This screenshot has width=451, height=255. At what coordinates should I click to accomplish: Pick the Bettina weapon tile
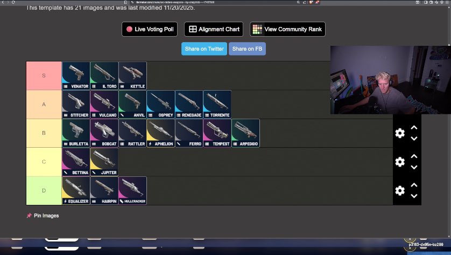(x=76, y=162)
